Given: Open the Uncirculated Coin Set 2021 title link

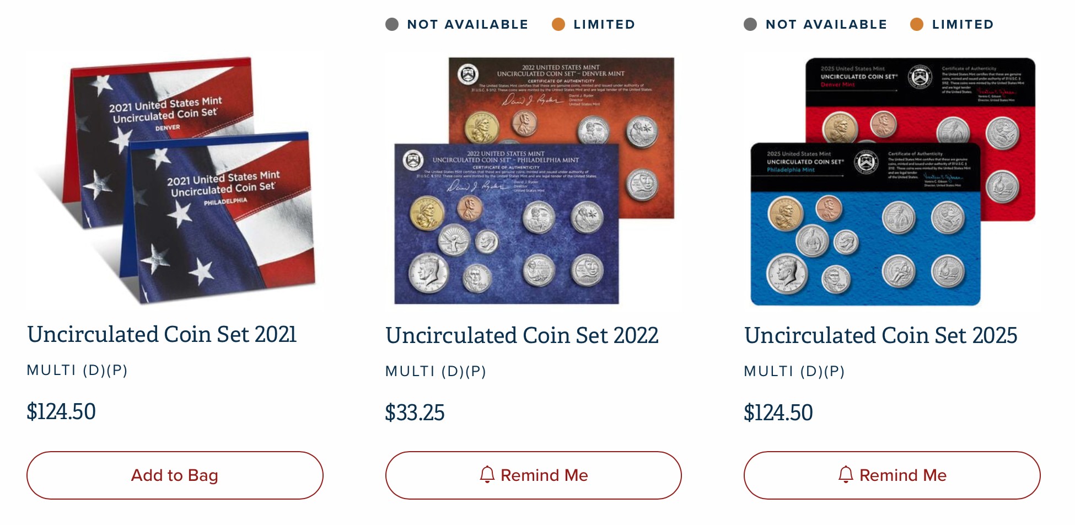Looking at the screenshot, I should pyautogui.click(x=162, y=334).
